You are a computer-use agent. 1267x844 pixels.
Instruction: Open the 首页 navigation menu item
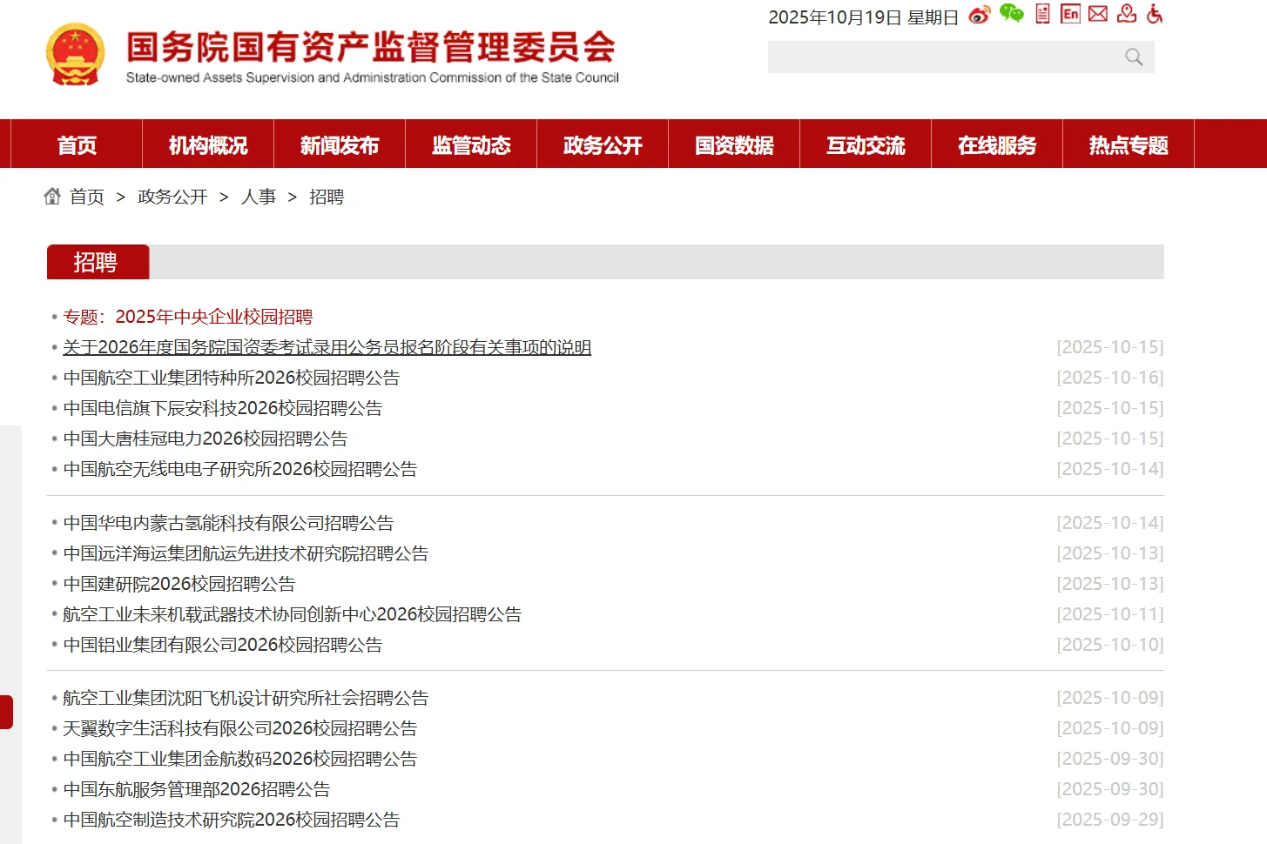coord(77,144)
